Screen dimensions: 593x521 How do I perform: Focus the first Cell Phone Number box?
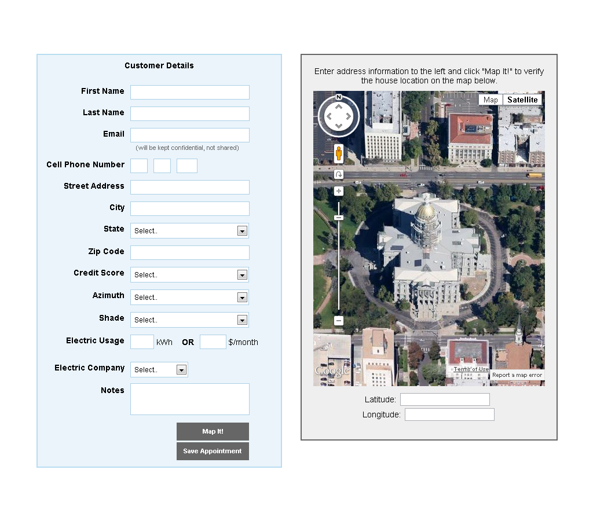(x=139, y=166)
